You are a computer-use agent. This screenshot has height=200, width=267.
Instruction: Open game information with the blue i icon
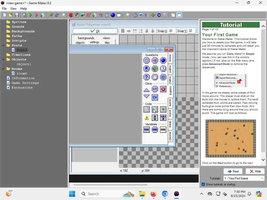tap(141, 15)
